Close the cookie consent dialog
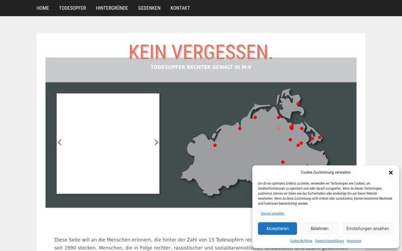 pyautogui.click(x=391, y=172)
